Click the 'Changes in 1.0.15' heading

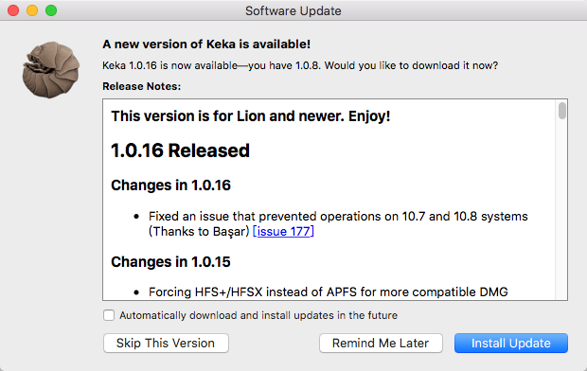pyautogui.click(x=170, y=261)
